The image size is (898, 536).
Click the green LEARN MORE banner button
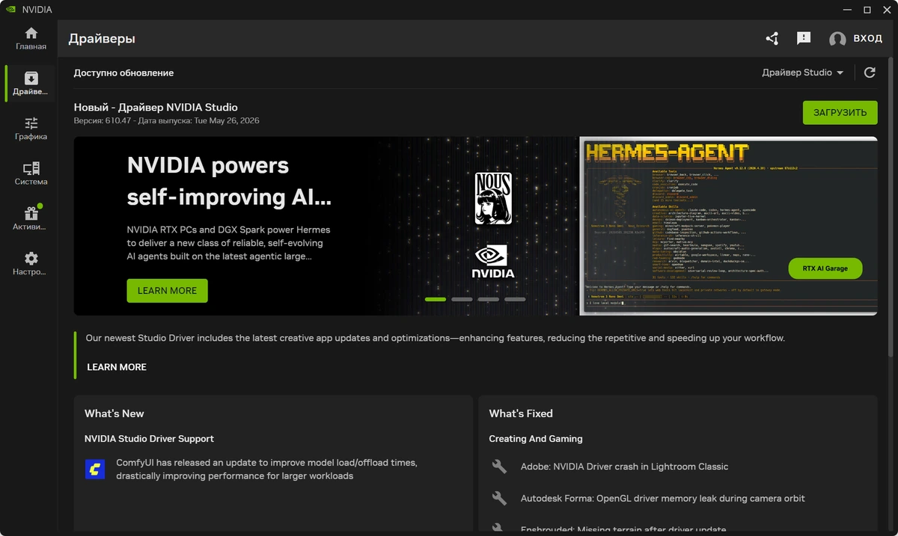(x=168, y=291)
